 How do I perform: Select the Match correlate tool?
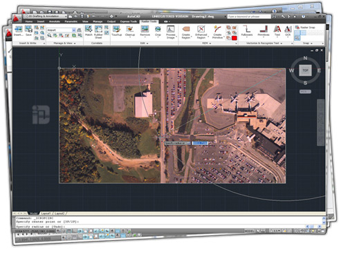(x=89, y=31)
